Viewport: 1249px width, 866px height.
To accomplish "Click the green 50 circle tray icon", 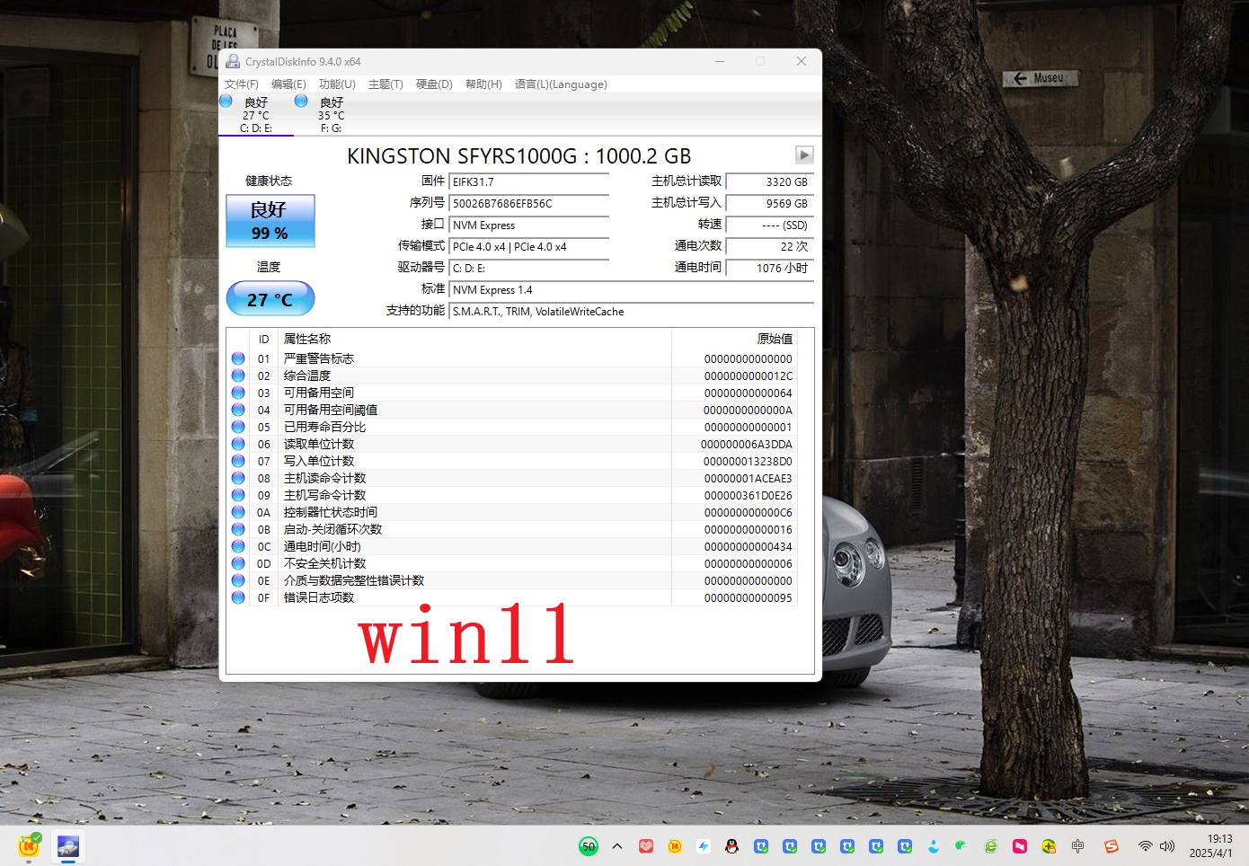I will (589, 846).
